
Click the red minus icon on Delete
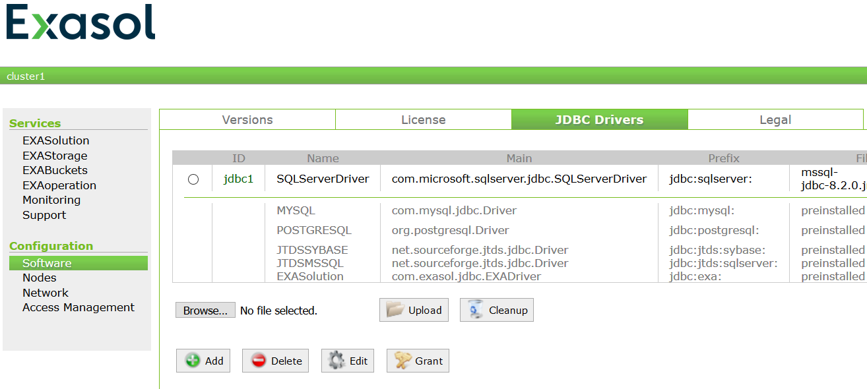click(259, 361)
